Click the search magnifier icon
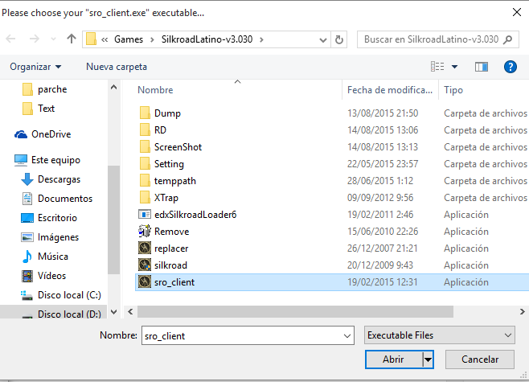 (x=507, y=40)
